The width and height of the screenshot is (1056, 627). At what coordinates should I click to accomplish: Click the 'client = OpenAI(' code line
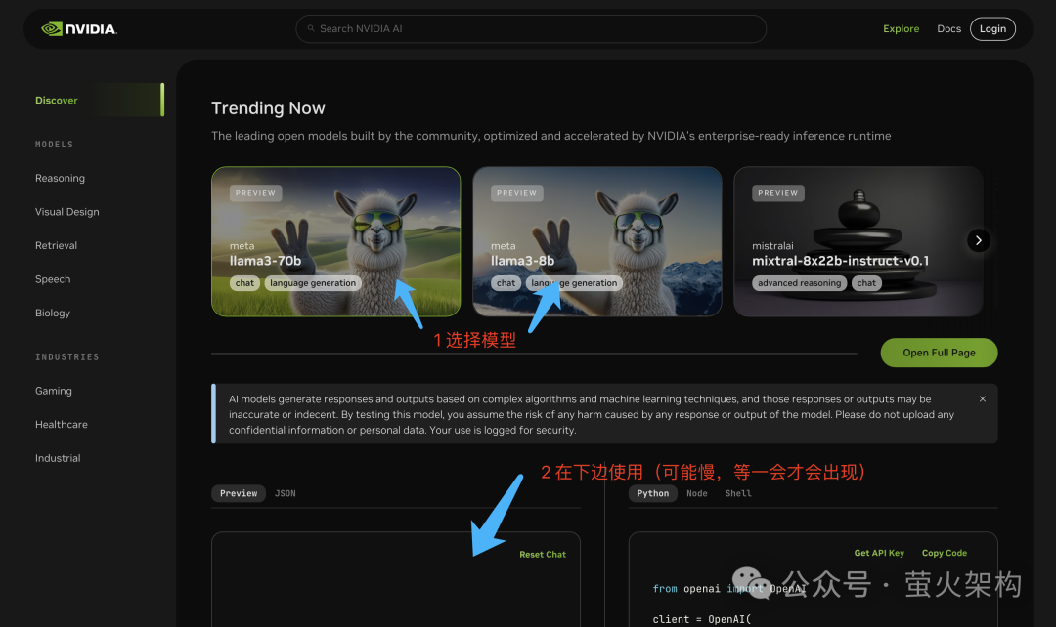click(701, 619)
